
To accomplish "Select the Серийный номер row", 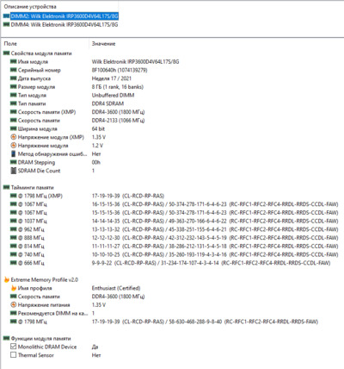I will pyautogui.click(x=172, y=70).
